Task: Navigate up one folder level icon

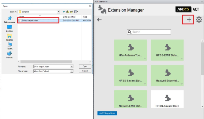Action: click(x=68, y=12)
